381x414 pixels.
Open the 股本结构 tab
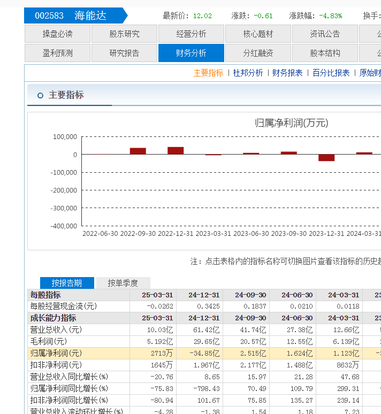tap(325, 53)
